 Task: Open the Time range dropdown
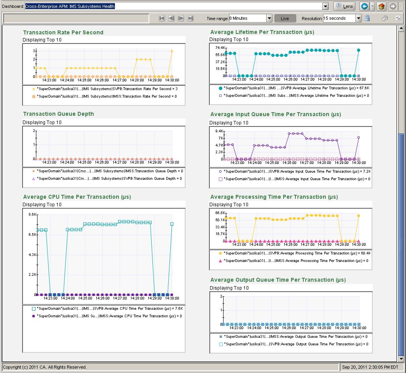click(269, 18)
